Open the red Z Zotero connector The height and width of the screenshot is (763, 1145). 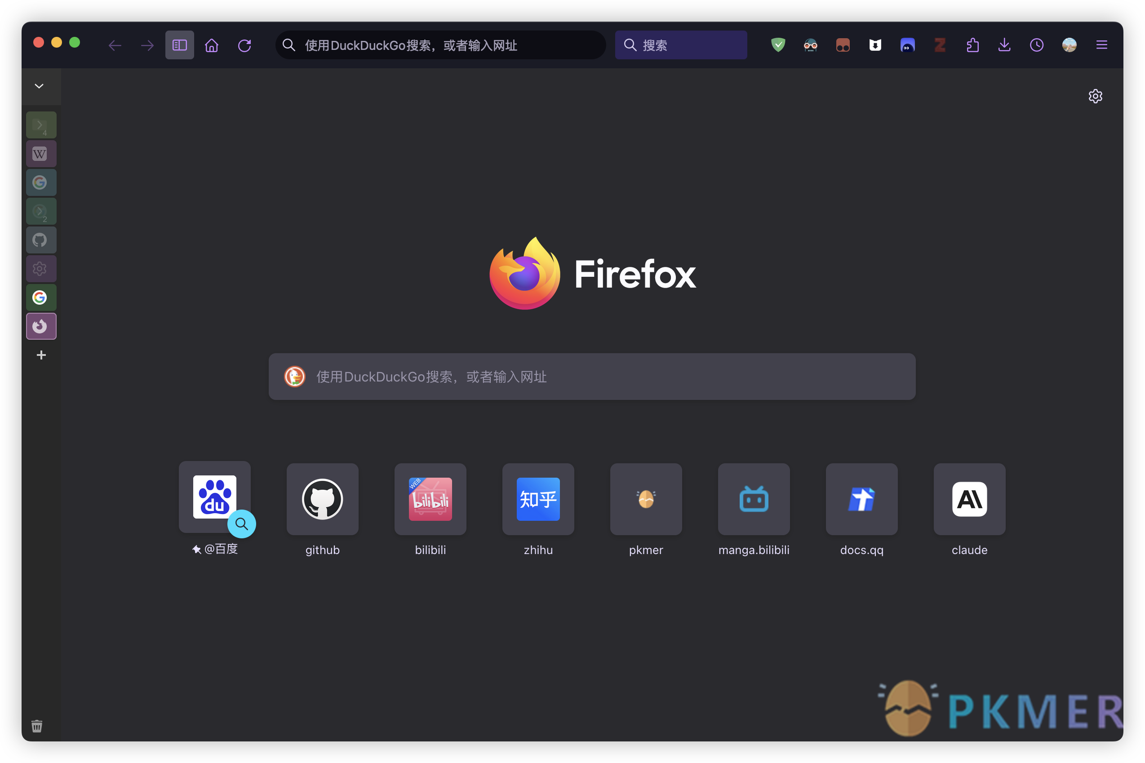[940, 45]
